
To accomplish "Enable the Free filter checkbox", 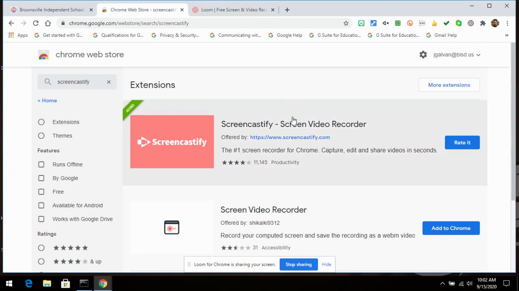I will 41,192.
